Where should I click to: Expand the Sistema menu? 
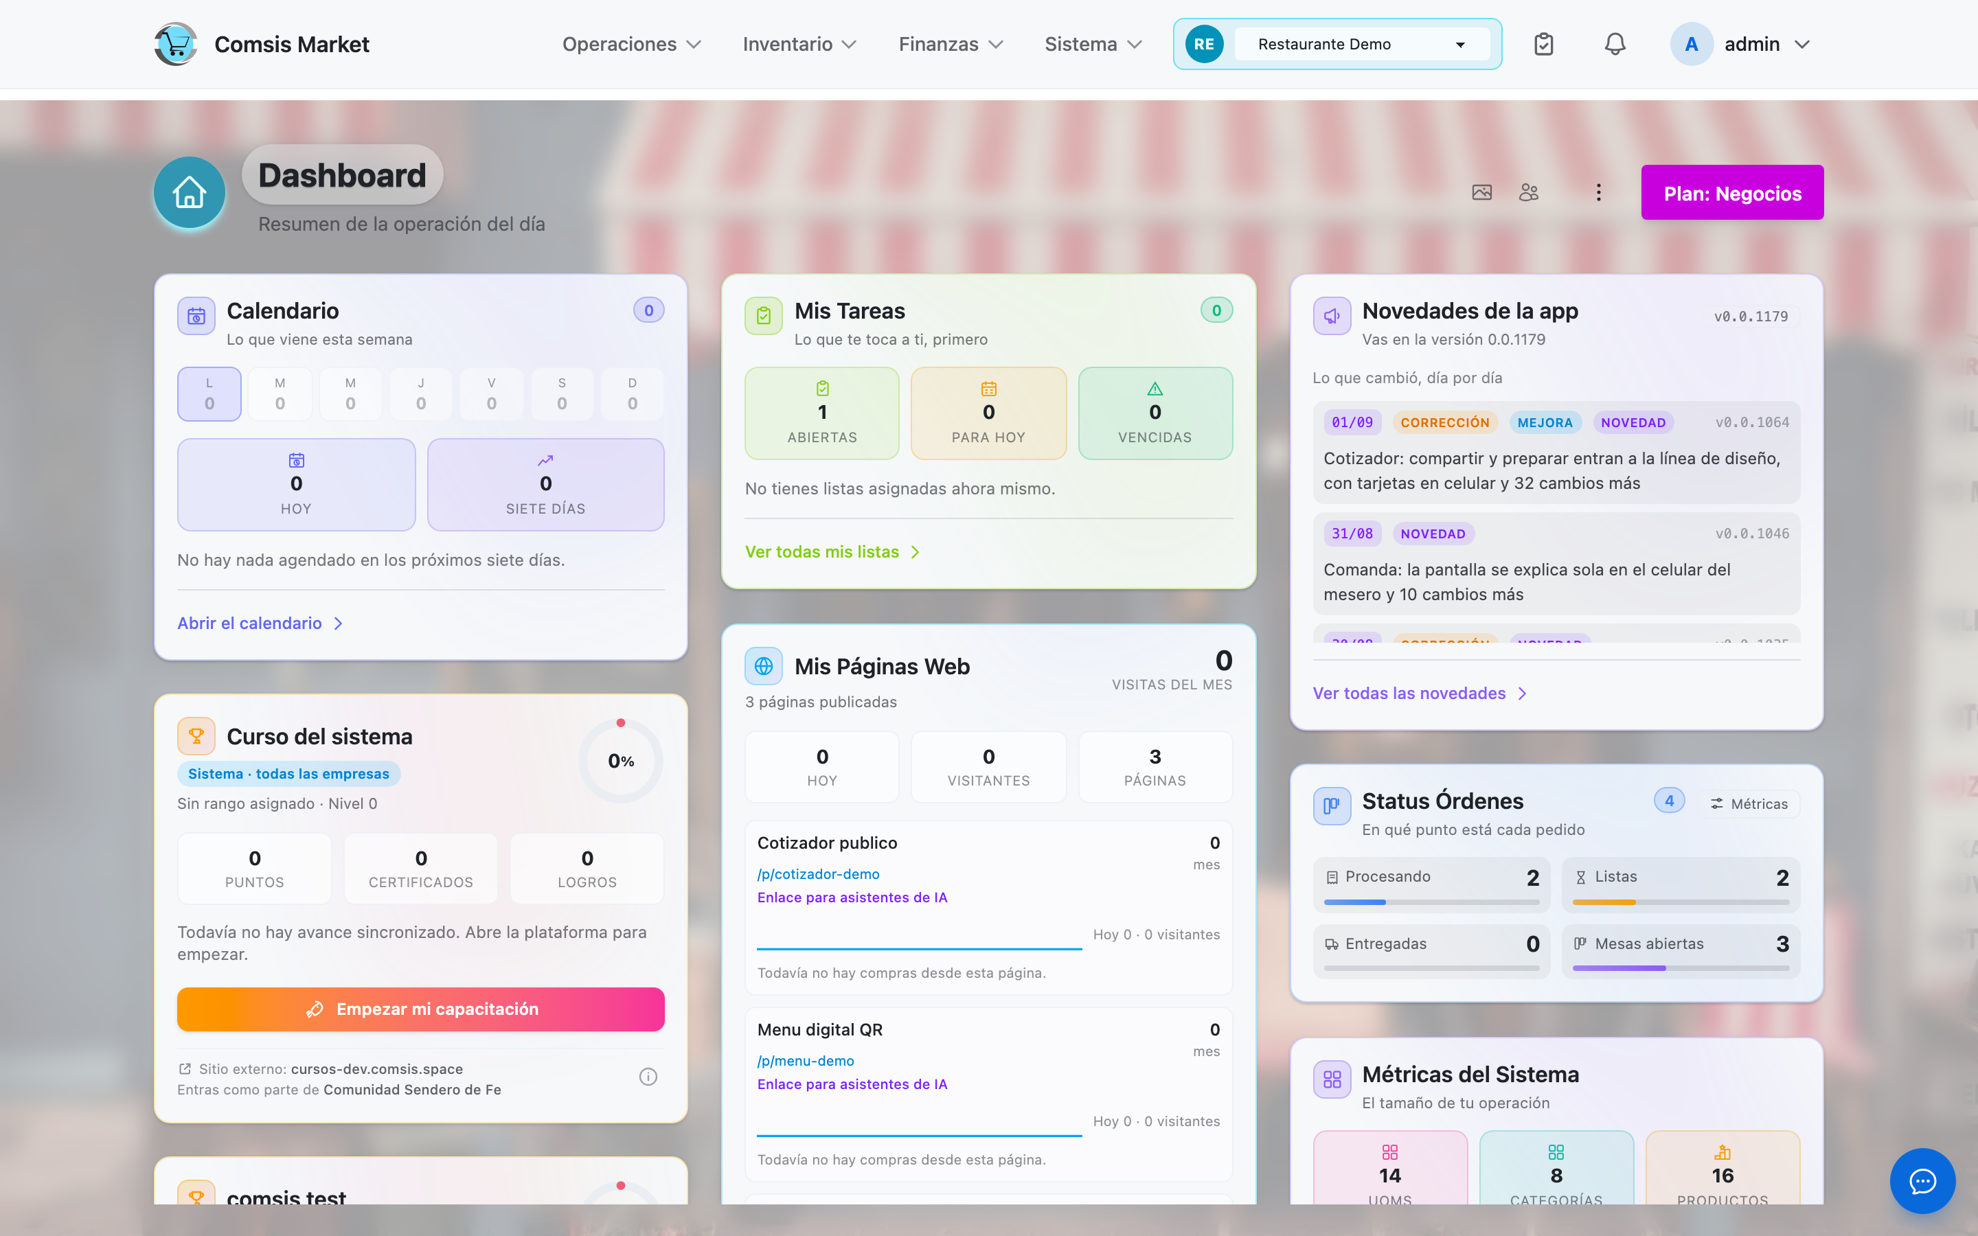1093,44
